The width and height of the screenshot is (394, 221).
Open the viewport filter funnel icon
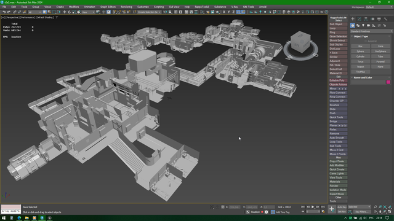tap(57, 18)
